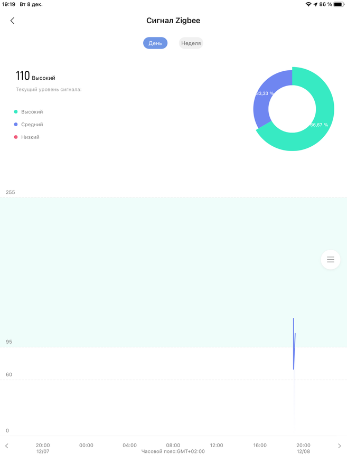Tap the 95 axis value

[x=9, y=342]
